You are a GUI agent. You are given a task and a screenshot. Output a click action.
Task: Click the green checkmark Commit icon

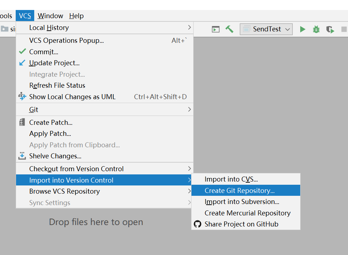(22, 51)
